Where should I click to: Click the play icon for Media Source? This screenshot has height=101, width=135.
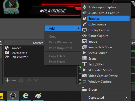[84, 53]
